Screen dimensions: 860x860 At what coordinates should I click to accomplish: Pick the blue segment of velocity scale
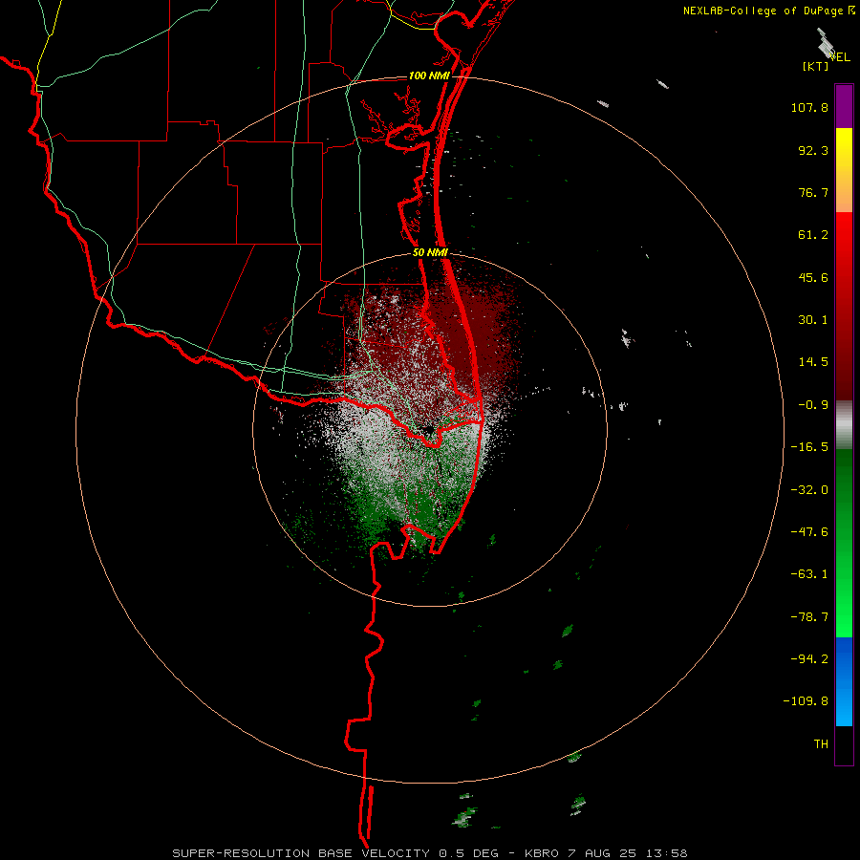tap(844, 681)
